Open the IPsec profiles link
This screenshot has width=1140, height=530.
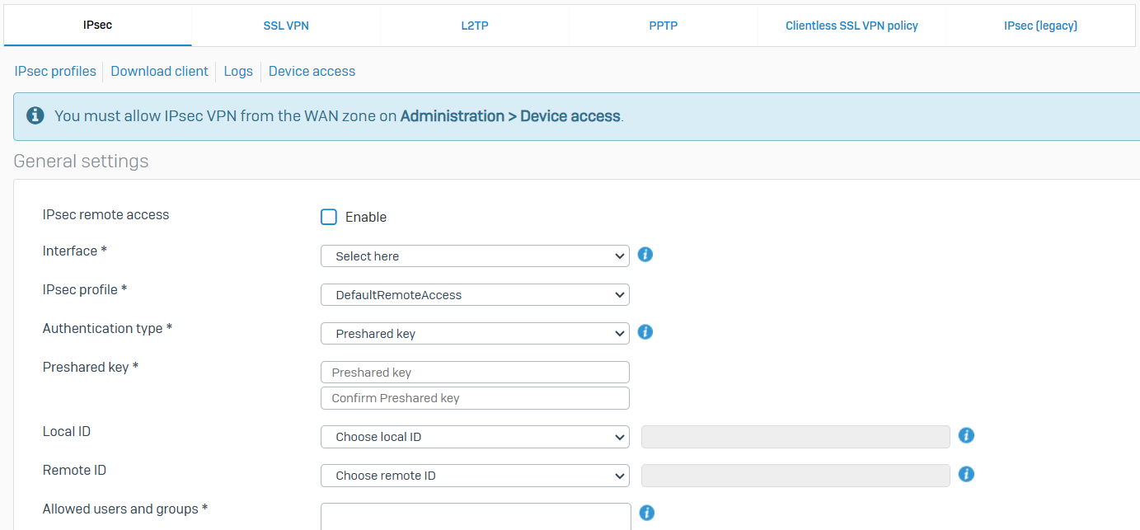[55, 71]
